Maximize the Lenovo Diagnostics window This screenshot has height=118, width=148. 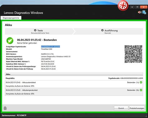(137, 7)
